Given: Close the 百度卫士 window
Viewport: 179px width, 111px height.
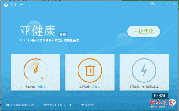Looking at the screenshot, I should (174, 4).
